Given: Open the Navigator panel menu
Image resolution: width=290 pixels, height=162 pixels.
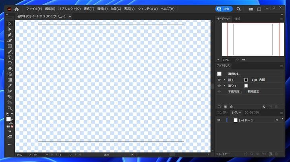Looking at the screenshot, I should pyautogui.click(x=282, y=19).
